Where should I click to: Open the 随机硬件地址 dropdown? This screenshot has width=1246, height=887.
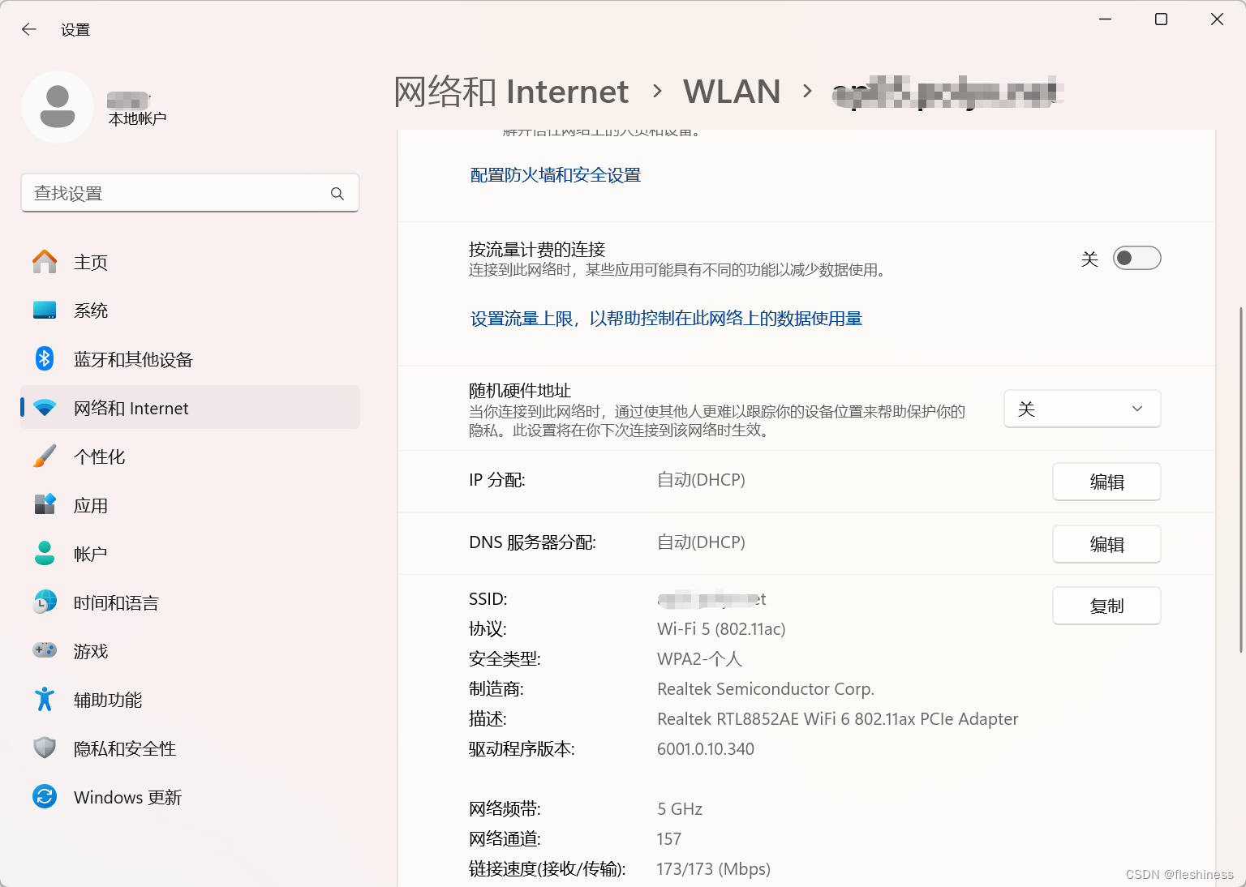point(1082,409)
